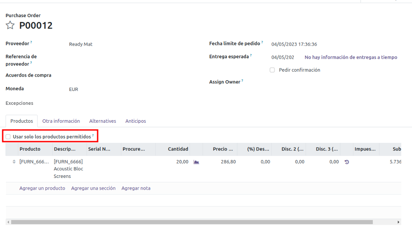
Task: Open the Productos tab
Action: 21,121
